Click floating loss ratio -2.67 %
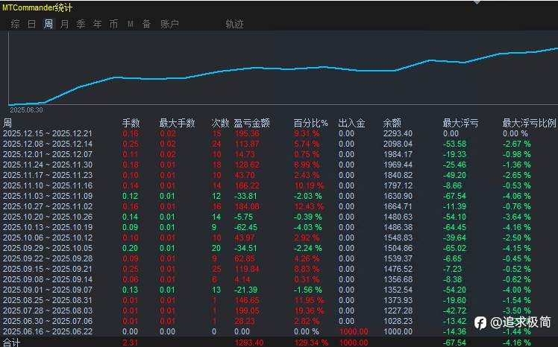 coord(517,144)
